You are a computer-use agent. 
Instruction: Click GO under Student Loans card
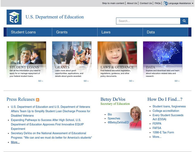(40, 81)
